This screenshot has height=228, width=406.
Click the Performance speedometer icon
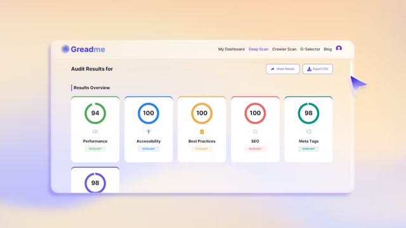[x=95, y=131]
